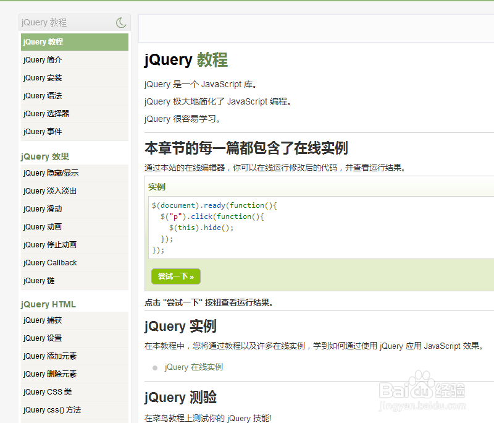Image resolution: width=494 pixels, height=423 pixels.
Task: Click the green 尝试一下 button
Action: pyautogui.click(x=176, y=276)
